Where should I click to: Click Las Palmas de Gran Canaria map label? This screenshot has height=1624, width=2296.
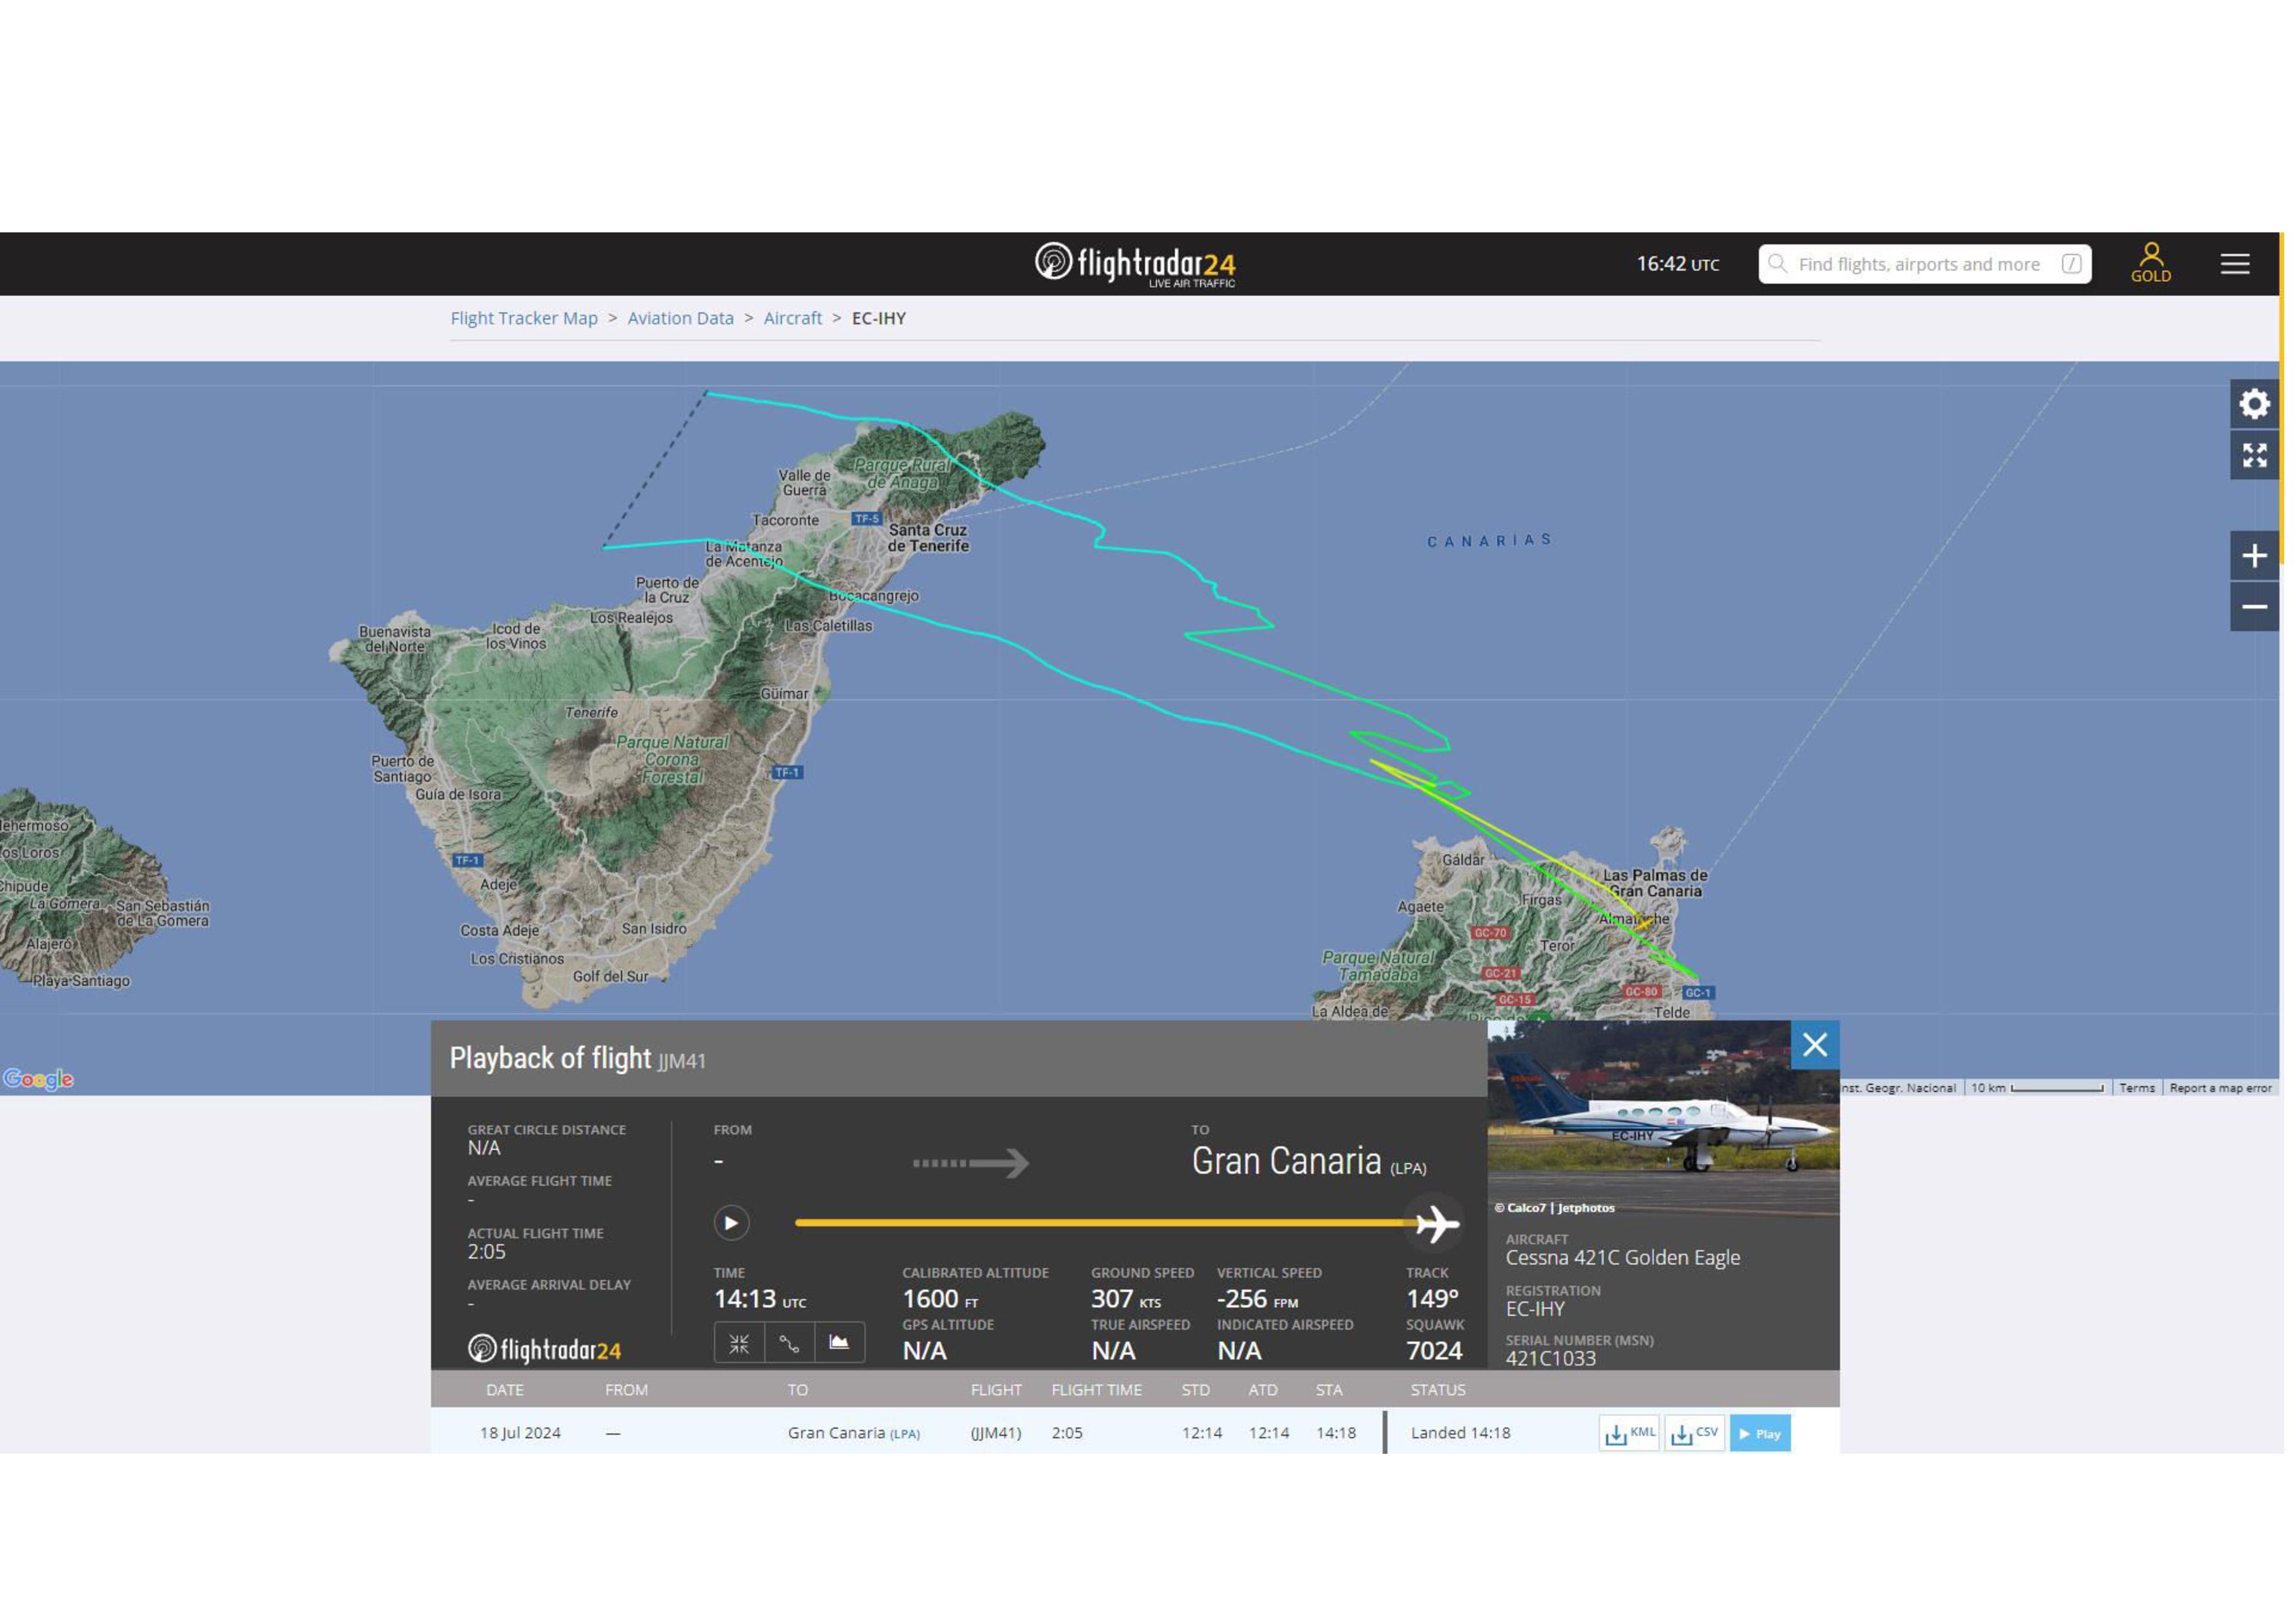point(1655,883)
